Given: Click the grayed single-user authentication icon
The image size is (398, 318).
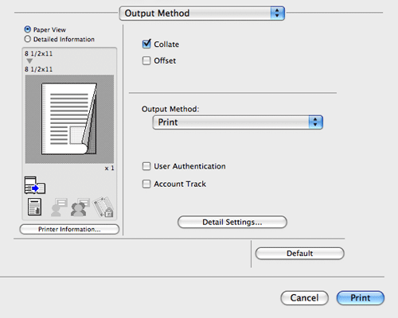Looking at the screenshot, I should pyautogui.click(x=59, y=207).
